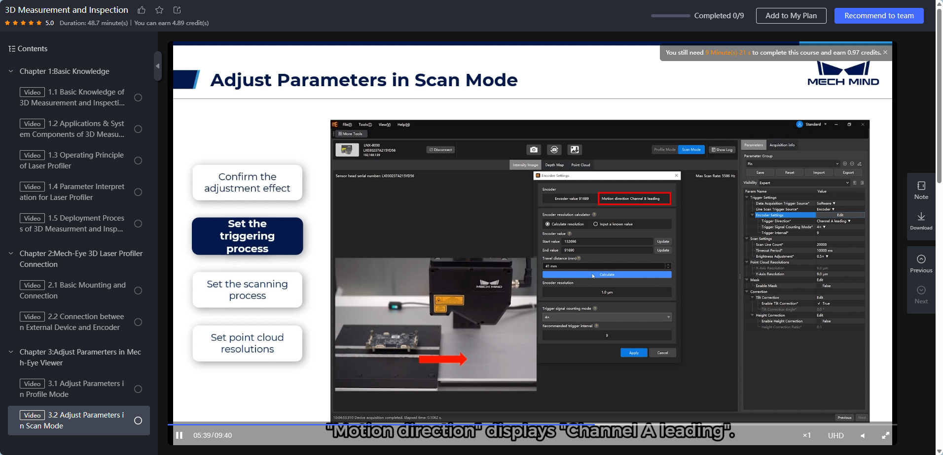Image resolution: width=943 pixels, height=455 pixels.
Task: Collapse Chapter 3 Adjust Parameters section
Action: (11, 352)
